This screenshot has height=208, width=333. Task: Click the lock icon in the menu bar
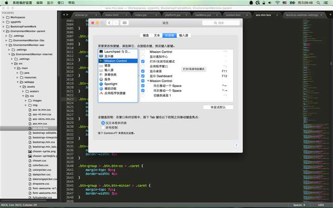(264, 3)
